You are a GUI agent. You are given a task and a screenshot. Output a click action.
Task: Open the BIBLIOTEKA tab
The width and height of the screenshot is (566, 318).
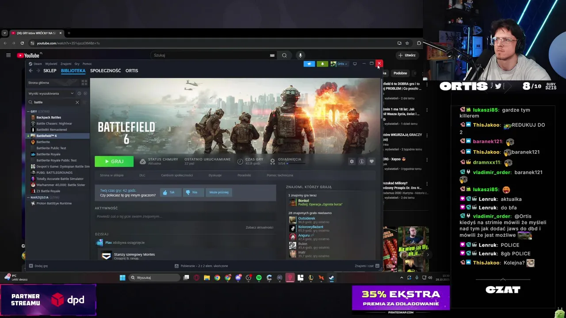[x=73, y=71]
